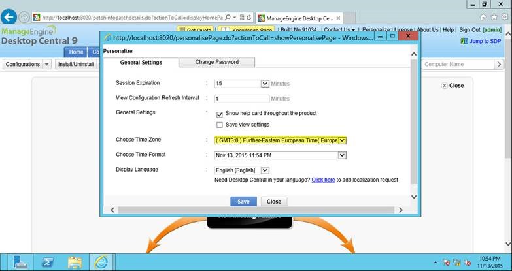Click search magnifier in address bar

coord(228,17)
